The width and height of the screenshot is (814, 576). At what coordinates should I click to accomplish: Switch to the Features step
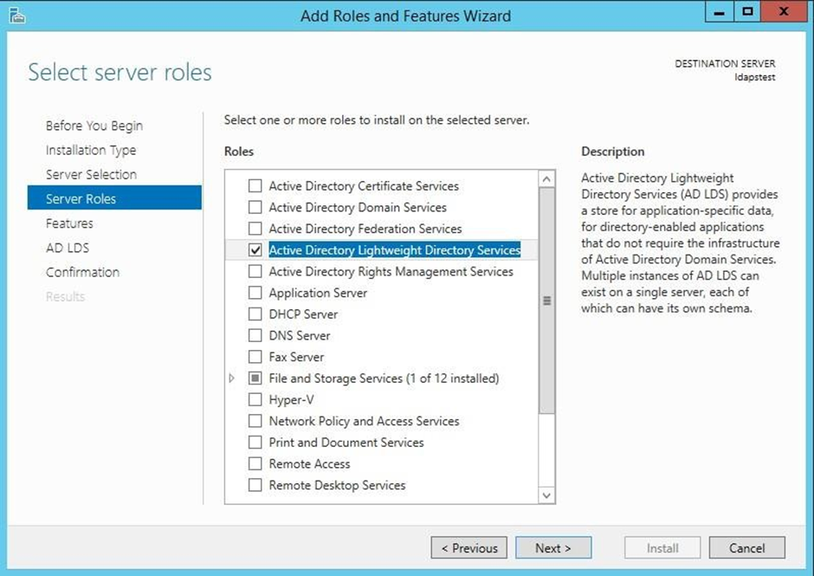pos(69,223)
